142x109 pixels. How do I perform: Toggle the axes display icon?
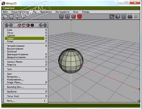136,16
